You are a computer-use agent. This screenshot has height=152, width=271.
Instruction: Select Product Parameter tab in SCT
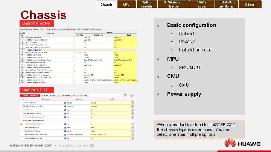pos(30,95)
